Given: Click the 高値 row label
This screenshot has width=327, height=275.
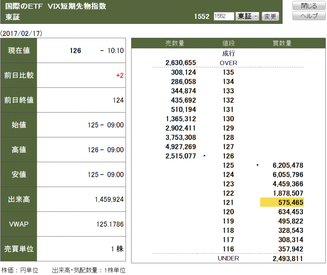Looking at the screenshot, I should (x=19, y=150).
